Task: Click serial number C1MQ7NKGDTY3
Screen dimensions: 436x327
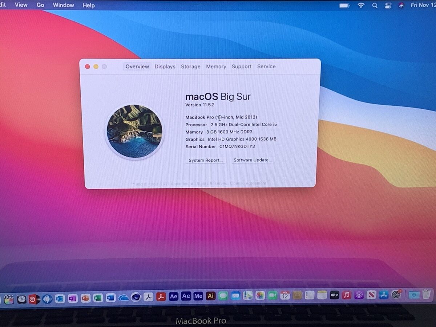Action: 237,146
